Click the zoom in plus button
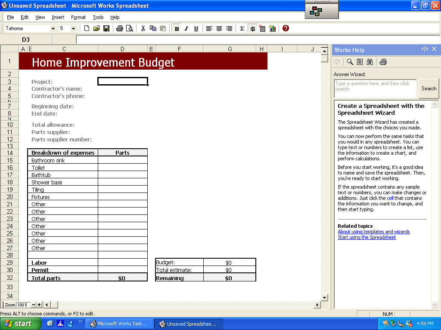441x330 pixels. [39, 305]
